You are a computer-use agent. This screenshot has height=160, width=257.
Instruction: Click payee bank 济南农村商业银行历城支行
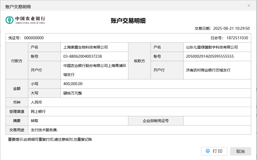point(208,70)
